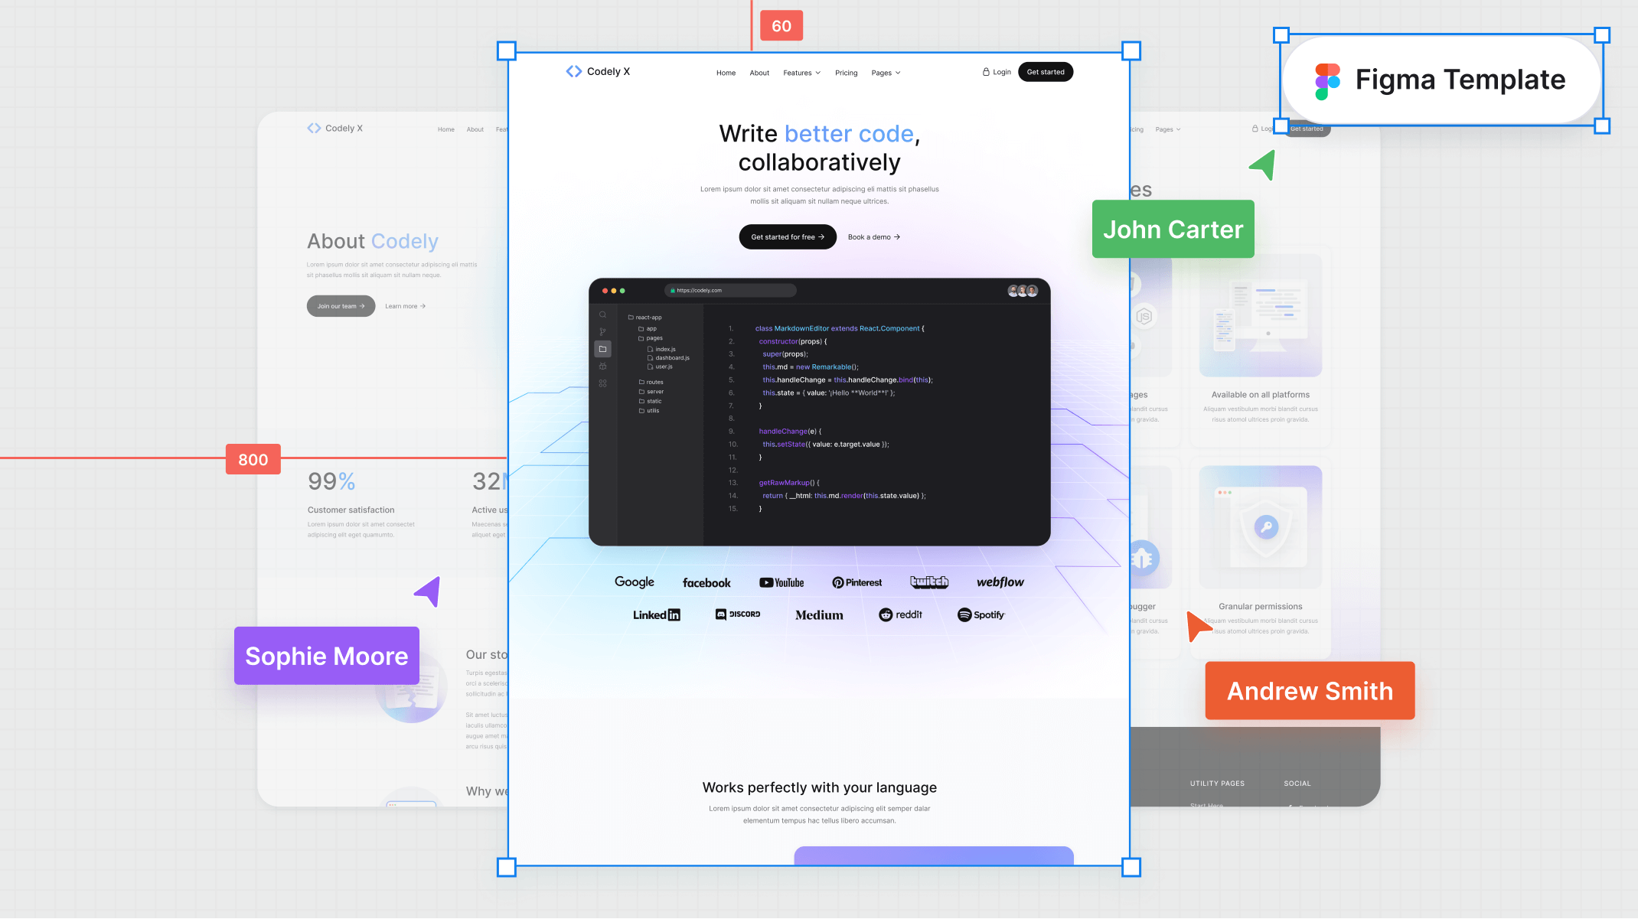
Task: Click Pricing menu item in navigation bar
Action: pyautogui.click(x=846, y=72)
